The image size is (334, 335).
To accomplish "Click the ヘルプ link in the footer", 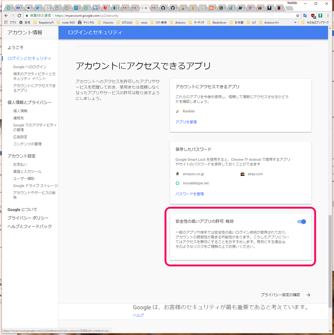I will pos(138,315).
